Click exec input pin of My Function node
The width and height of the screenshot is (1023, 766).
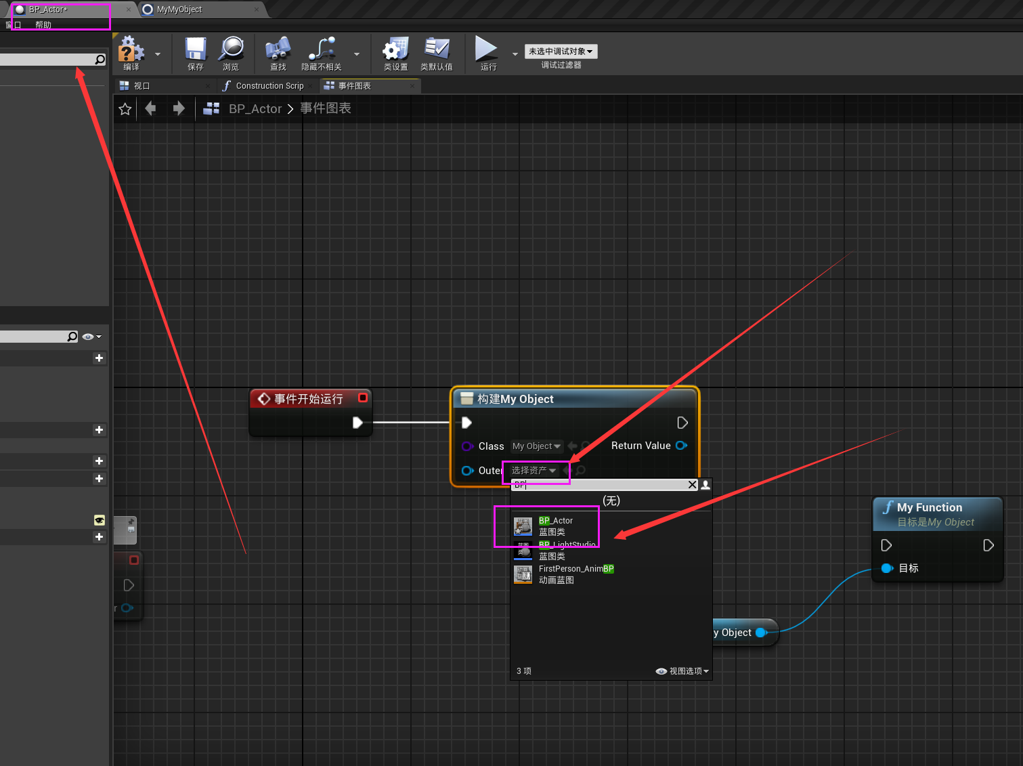(x=886, y=545)
